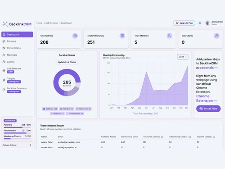
Task: Click the BacklinkCRM logo icon
Action: [5, 24]
